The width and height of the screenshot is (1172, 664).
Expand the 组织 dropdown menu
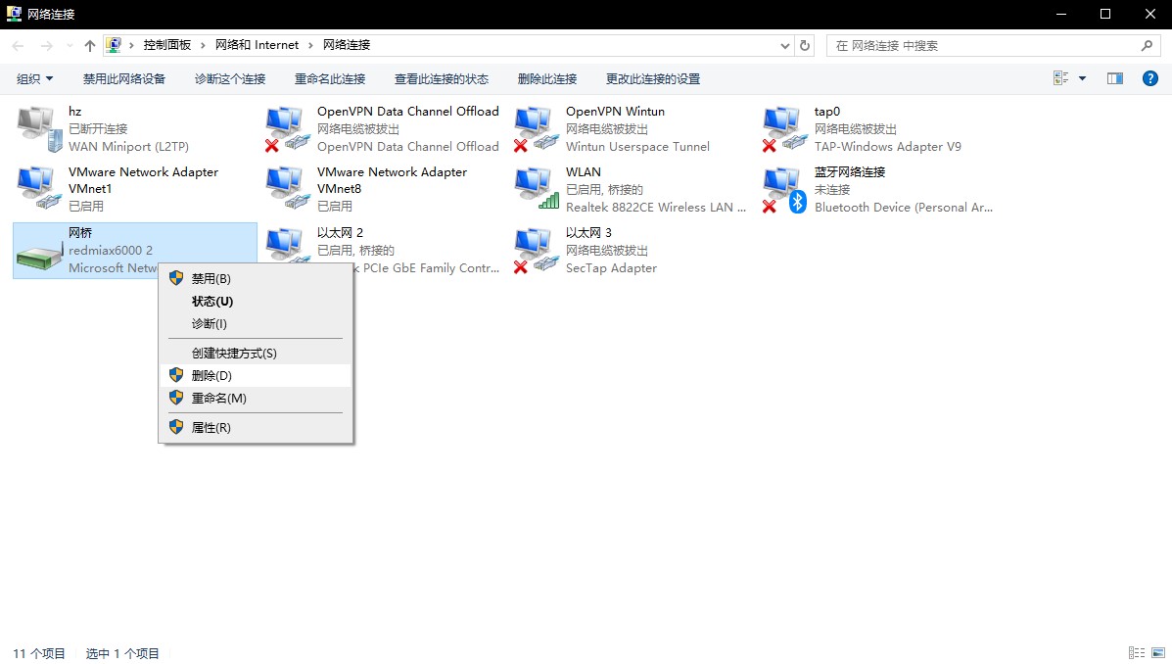tap(35, 78)
